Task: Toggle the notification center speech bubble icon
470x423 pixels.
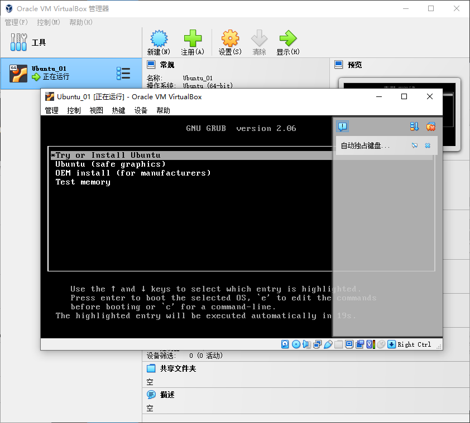Action: 343,127
